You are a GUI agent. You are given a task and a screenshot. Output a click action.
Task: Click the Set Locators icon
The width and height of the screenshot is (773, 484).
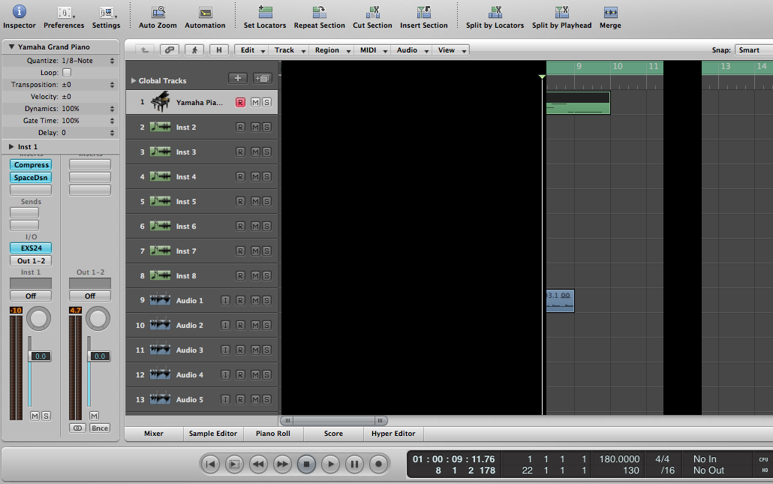[x=265, y=12]
